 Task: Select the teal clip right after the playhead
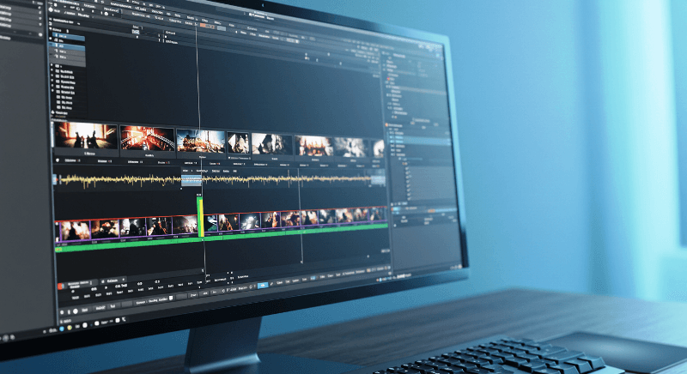(211, 224)
